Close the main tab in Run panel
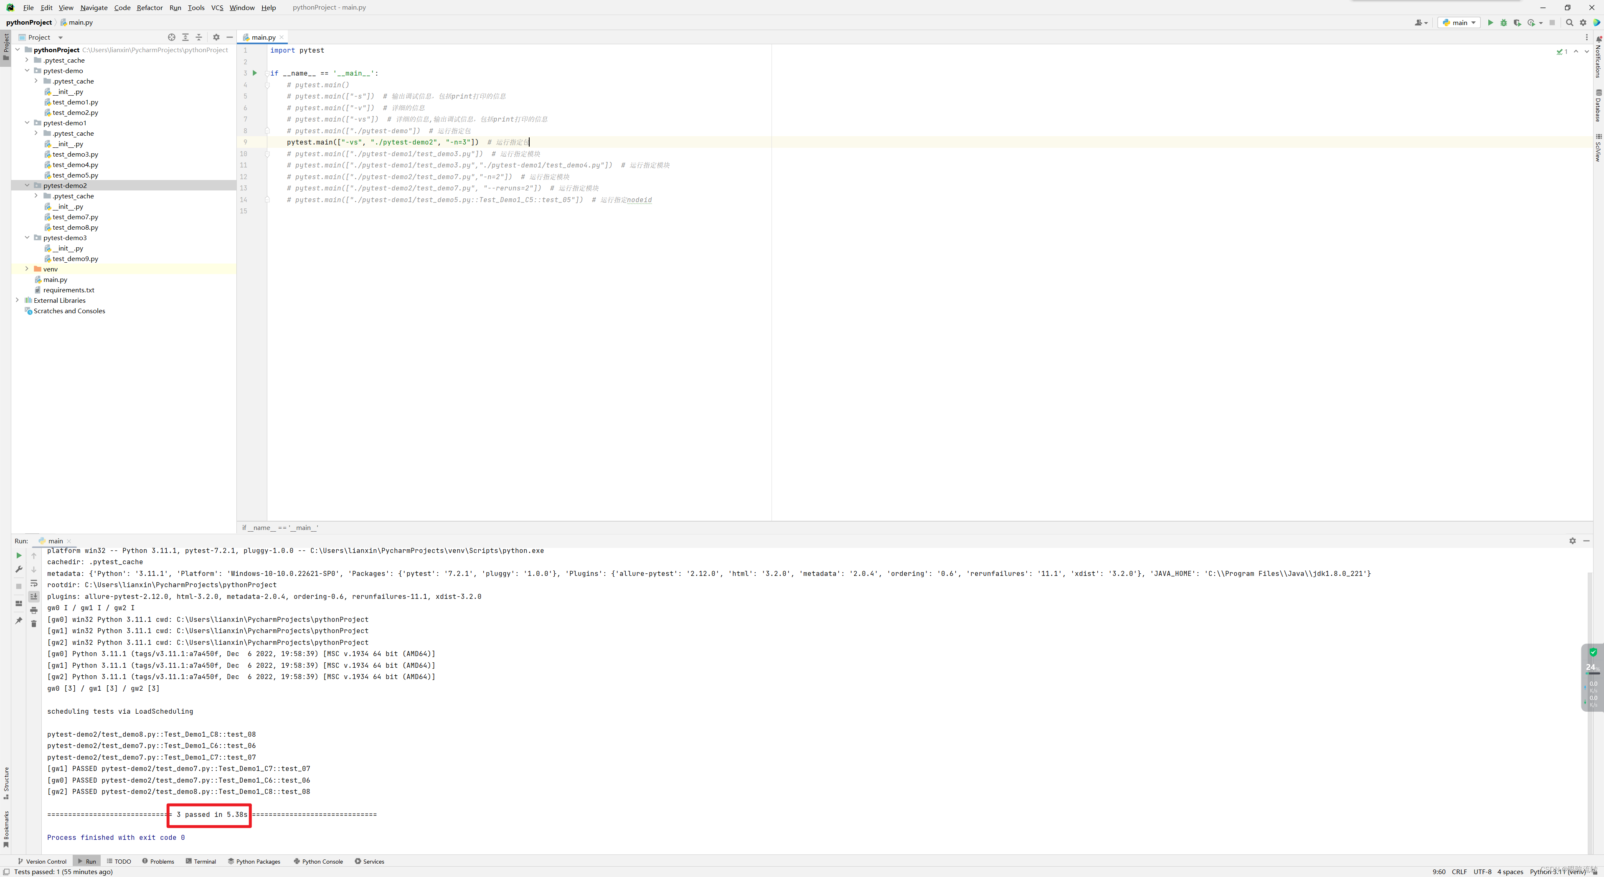This screenshot has height=877, width=1604. point(69,541)
